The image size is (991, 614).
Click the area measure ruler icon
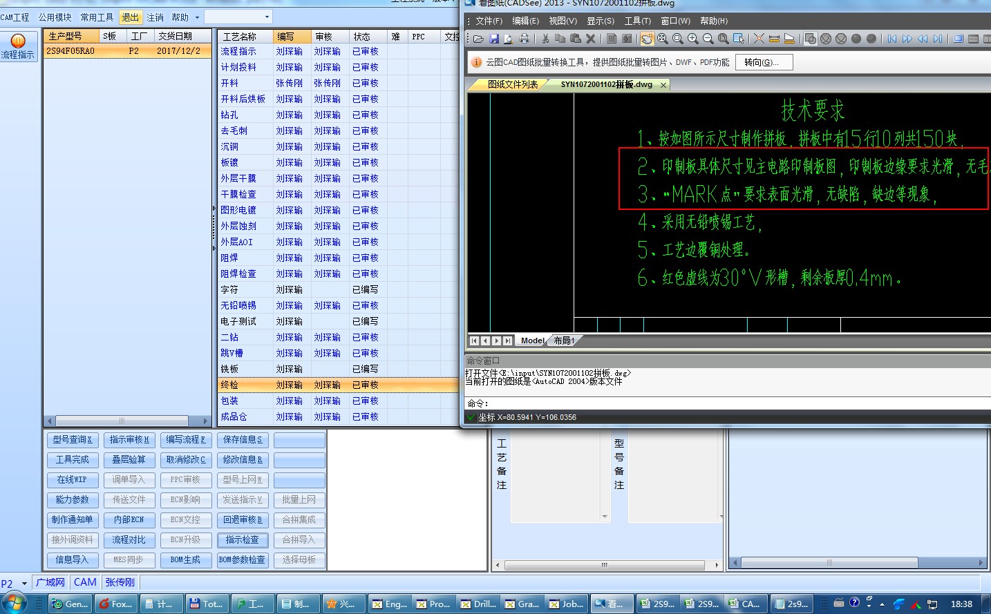click(789, 39)
